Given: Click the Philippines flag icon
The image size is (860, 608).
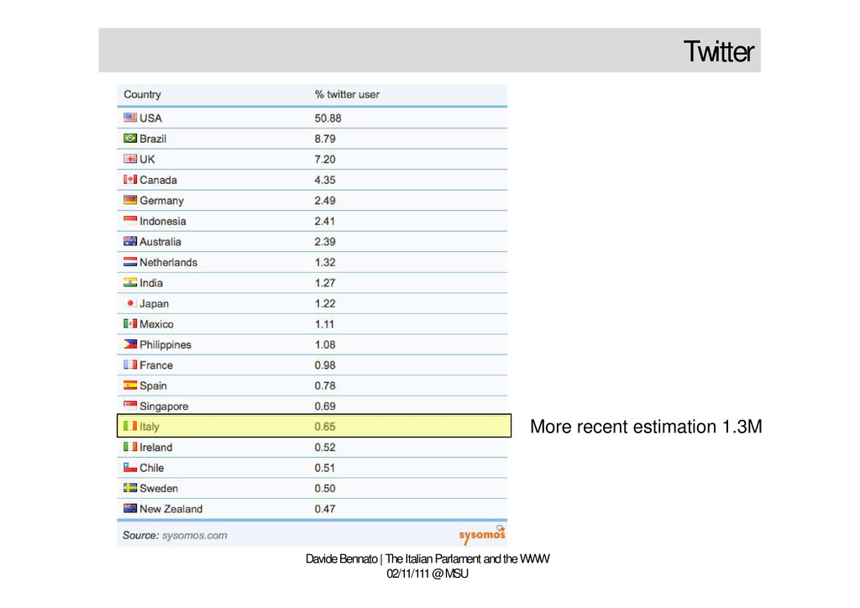Looking at the screenshot, I should [130, 343].
